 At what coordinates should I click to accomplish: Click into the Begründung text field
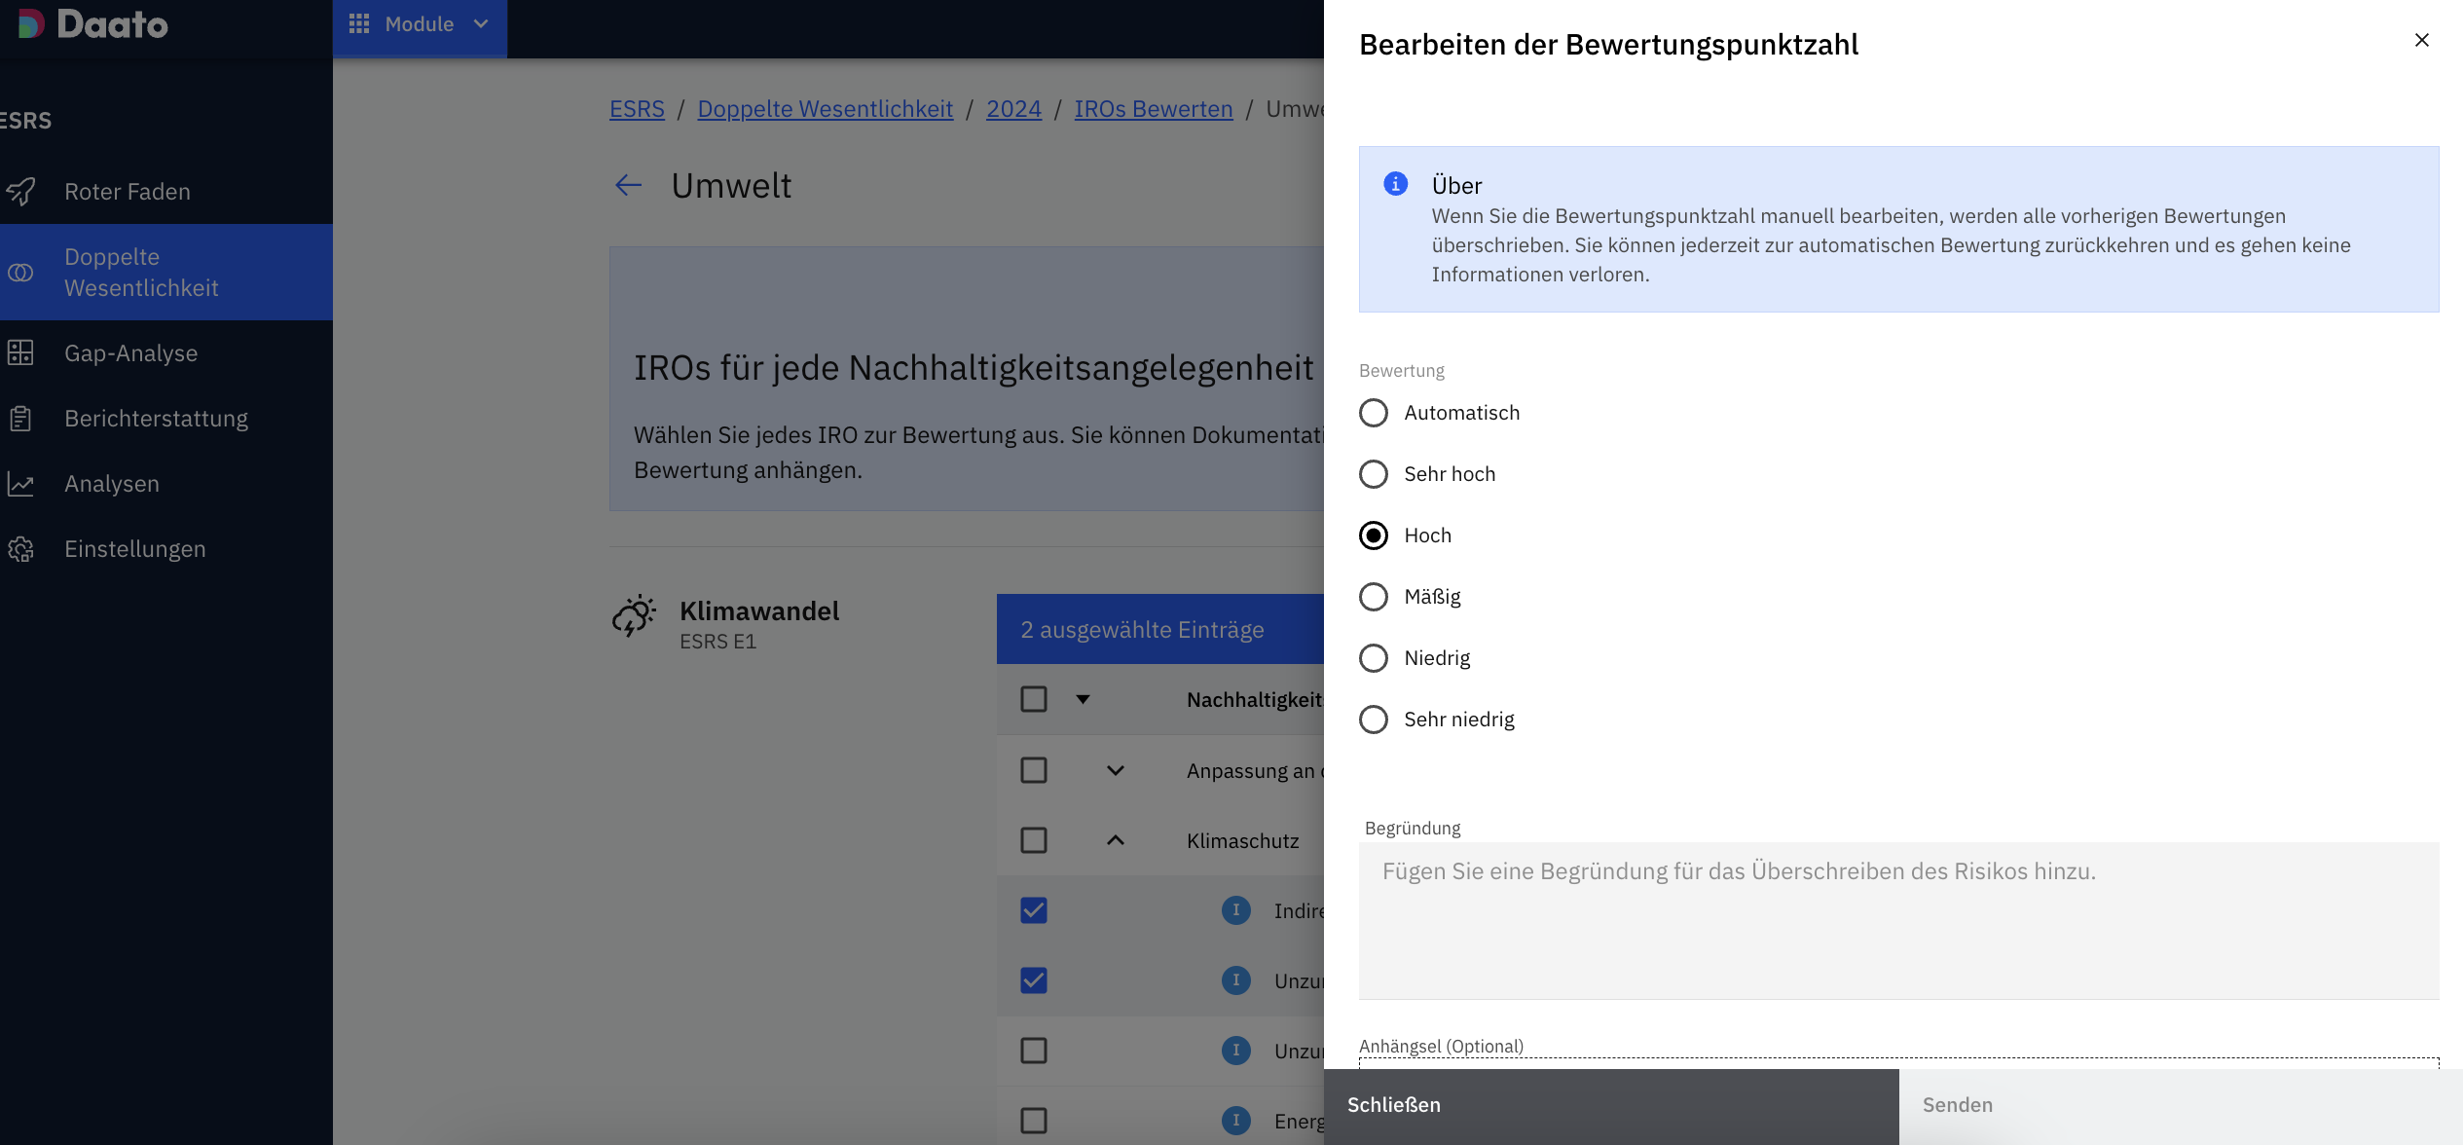[x=1897, y=919]
